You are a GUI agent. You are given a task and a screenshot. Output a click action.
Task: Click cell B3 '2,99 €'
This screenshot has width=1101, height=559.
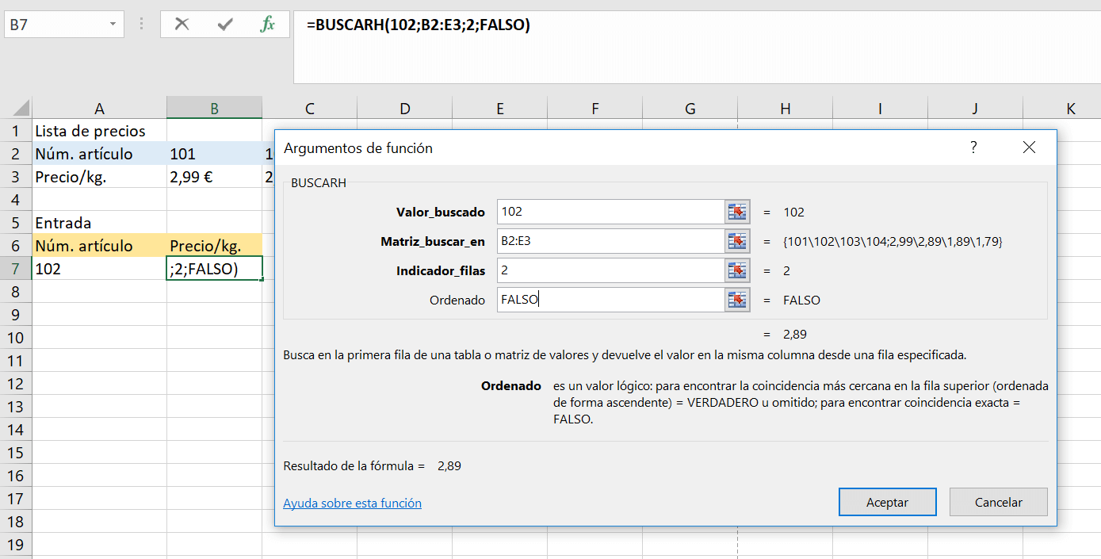pos(214,177)
